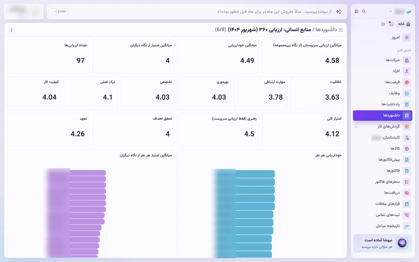Click the workflow icon for گردش‌های کار
This screenshot has width=419, height=262.
pyautogui.click(x=407, y=127)
